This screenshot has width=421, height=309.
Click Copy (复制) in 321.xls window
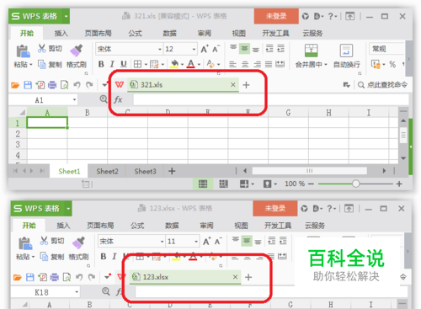pos(50,65)
